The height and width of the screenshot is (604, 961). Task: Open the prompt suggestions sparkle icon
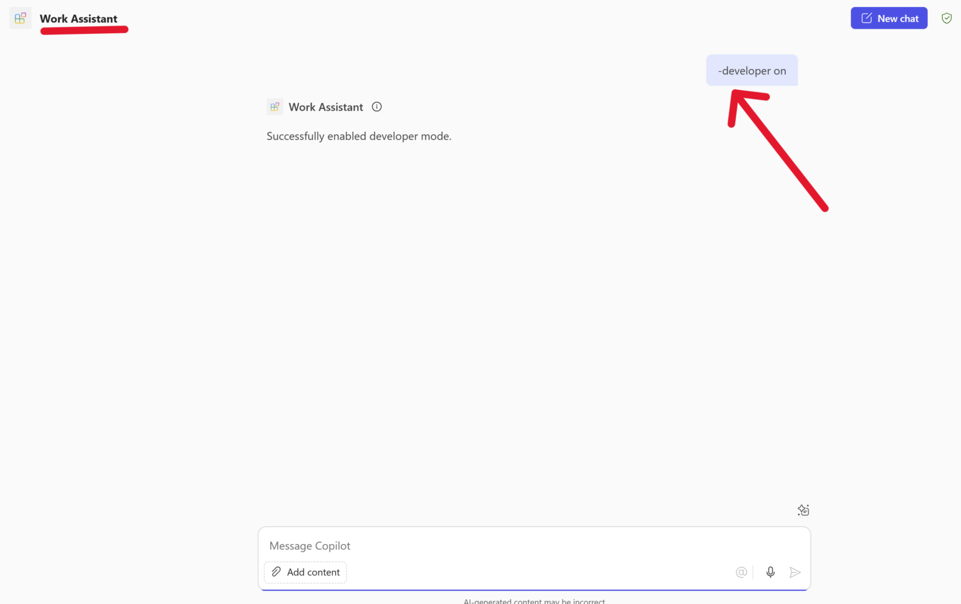(803, 510)
